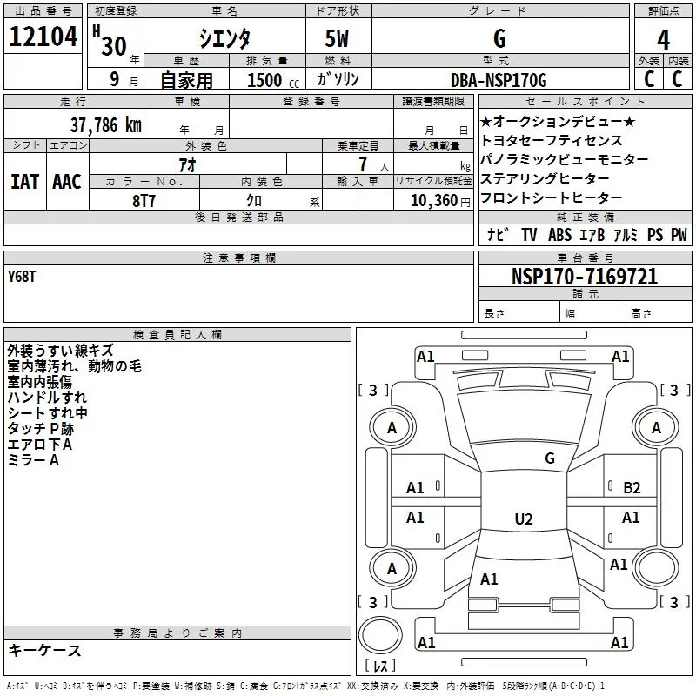Select the car name シエンタ

[224, 38]
